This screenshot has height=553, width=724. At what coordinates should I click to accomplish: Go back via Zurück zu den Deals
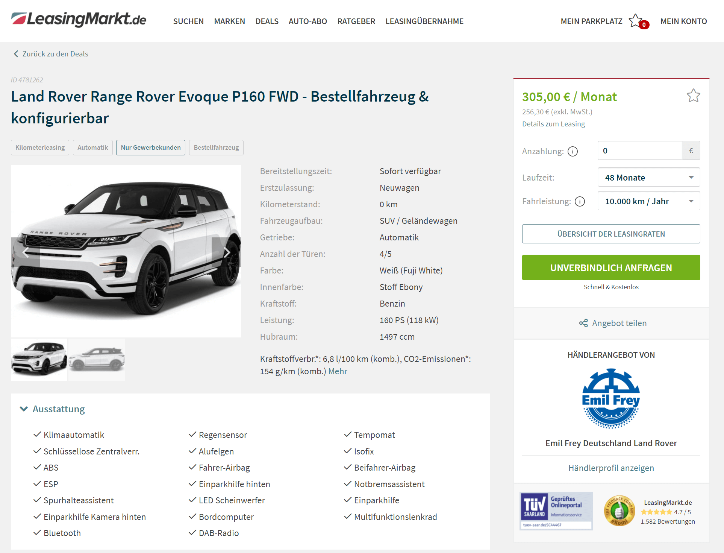(x=51, y=54)
